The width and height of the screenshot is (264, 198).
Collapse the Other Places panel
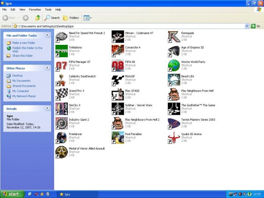pyautogui.click(x=48, y=68)
